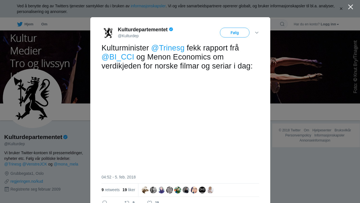The width and height of the screenshot is (360, 203).
Task: Click the Twitter bird Hjem icon
Action: tap(20, 24)
